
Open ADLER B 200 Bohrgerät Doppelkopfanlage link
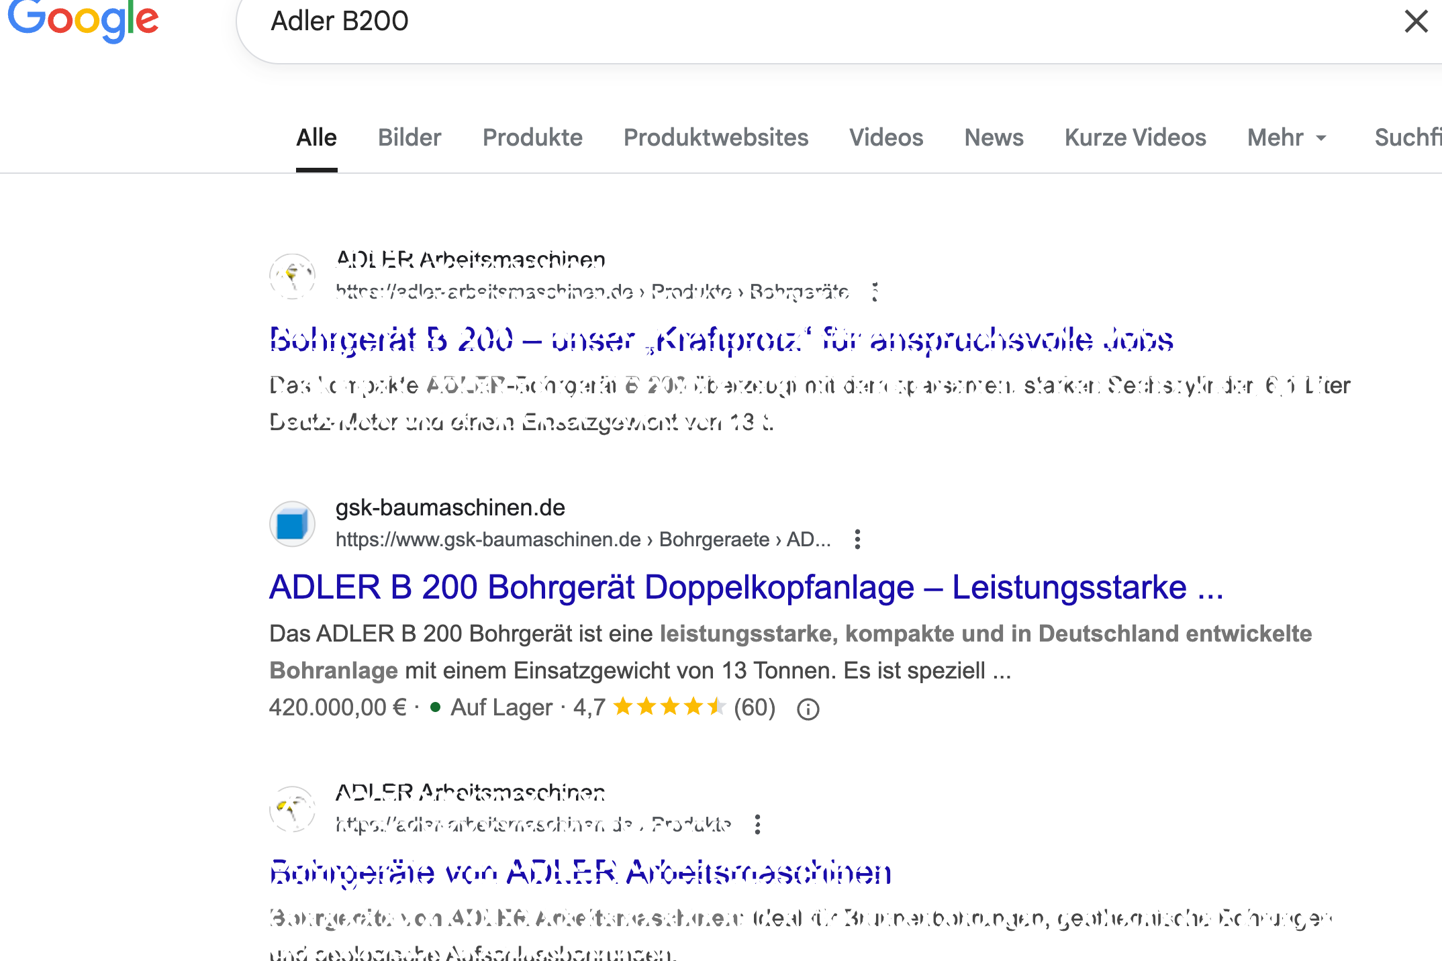click(x=746, y=587)
